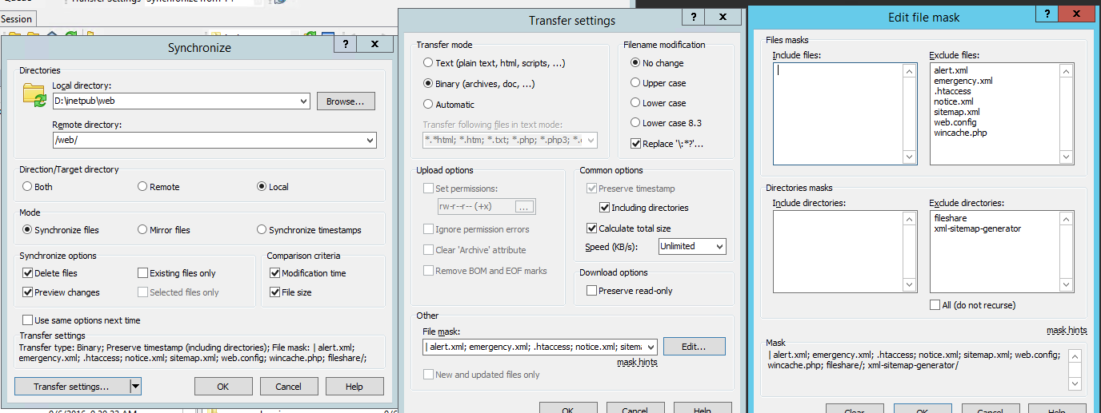Screen dimensions: 1101x413
Task: Toggle Calculate total size checkbox
Action: point(592,228)
